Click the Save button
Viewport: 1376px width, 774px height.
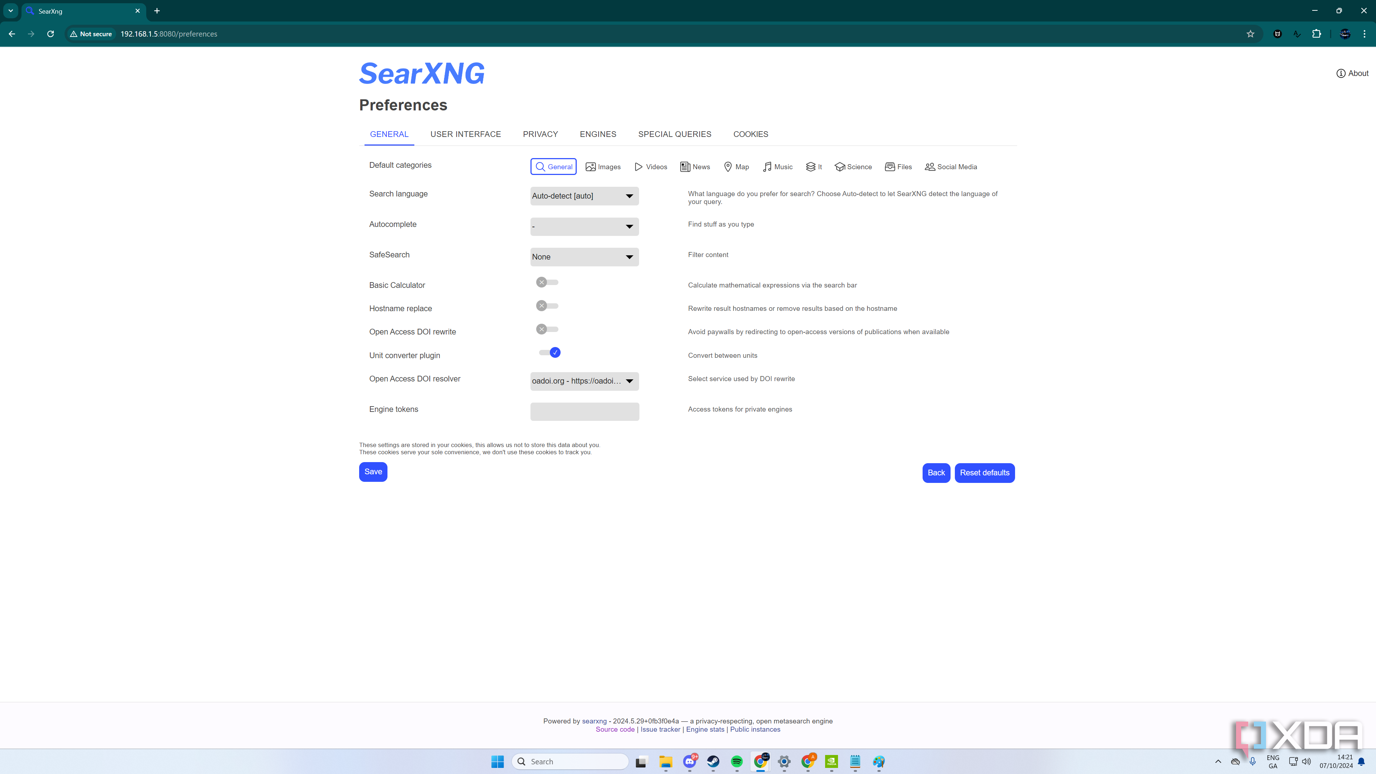[x=373, y=472]
